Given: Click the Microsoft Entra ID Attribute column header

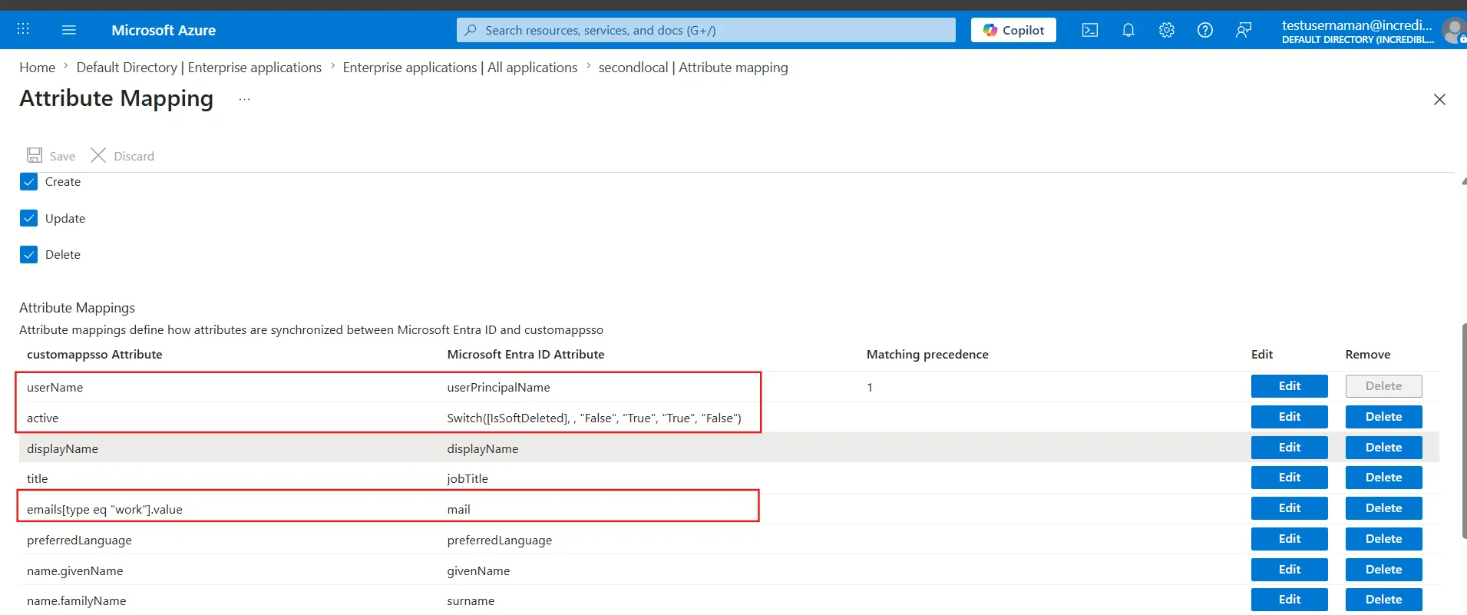Looking at the screenshot, I should 526,355.
